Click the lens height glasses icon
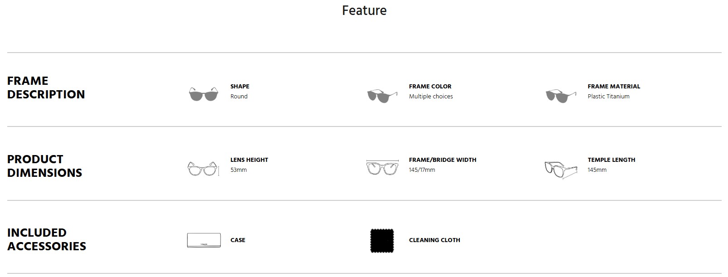Viewport: 728px width, 277px height. 203,169
